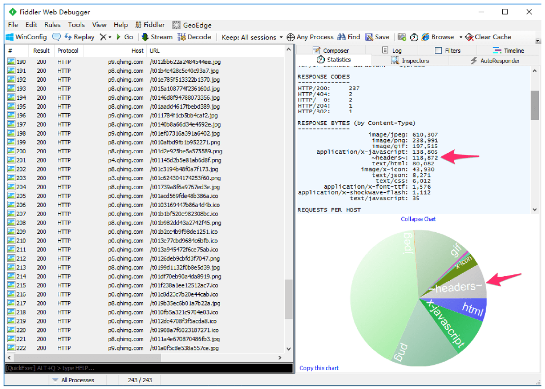Click the Collapse Chart link
The width and height of the screenshot is (545, 389).
(418, 219)
